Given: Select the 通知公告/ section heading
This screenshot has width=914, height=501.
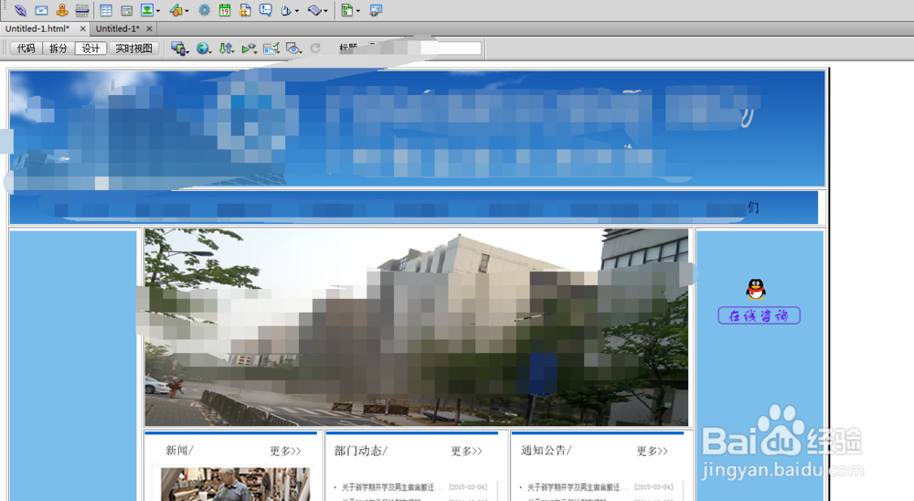Looking at the screenshot, I should [x=547, y=450].
